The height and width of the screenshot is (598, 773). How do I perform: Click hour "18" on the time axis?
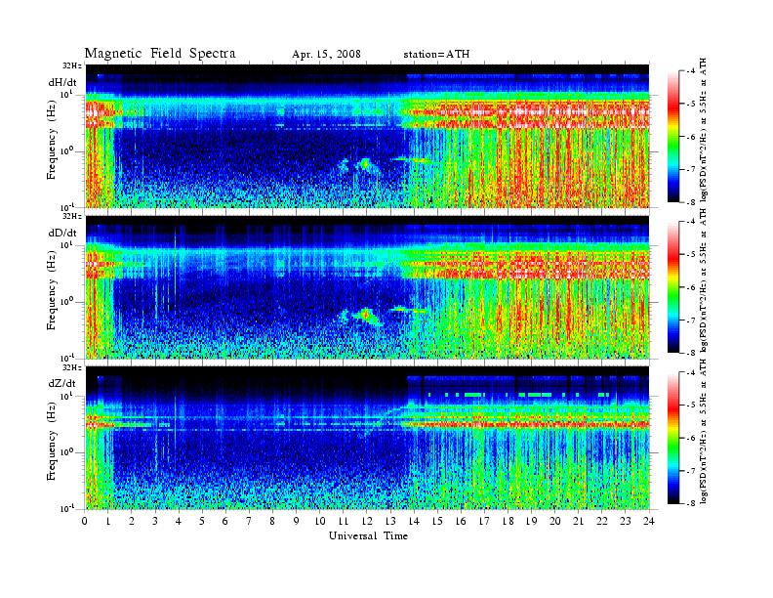click(x=508, y=521)
